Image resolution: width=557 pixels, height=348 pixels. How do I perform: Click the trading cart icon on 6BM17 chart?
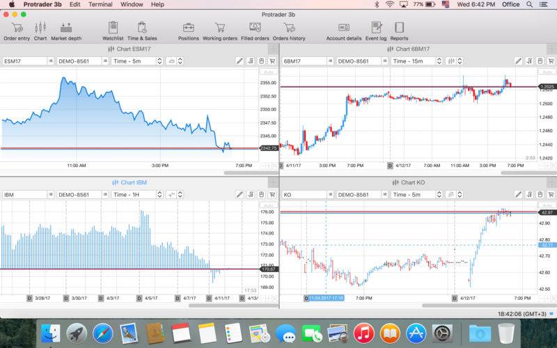coord(551,61)
